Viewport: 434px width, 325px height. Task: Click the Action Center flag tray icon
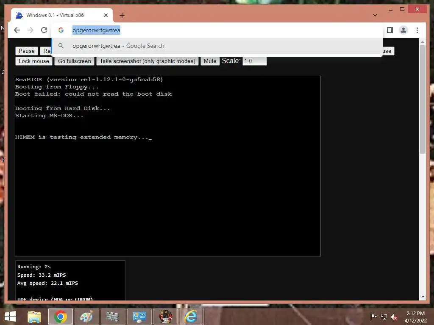coord(373,317)
